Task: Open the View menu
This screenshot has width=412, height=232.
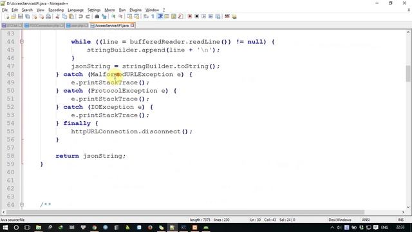Action: [40, 10]
